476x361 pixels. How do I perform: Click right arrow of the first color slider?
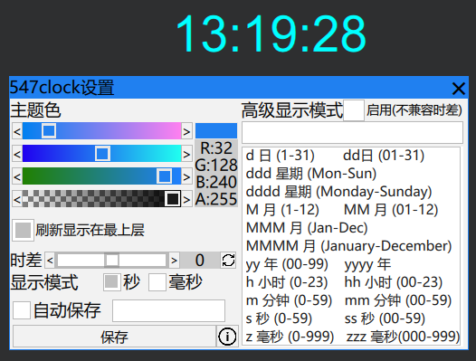186,131
